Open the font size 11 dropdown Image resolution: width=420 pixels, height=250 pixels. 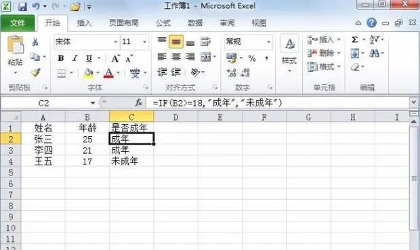[144, 42]
